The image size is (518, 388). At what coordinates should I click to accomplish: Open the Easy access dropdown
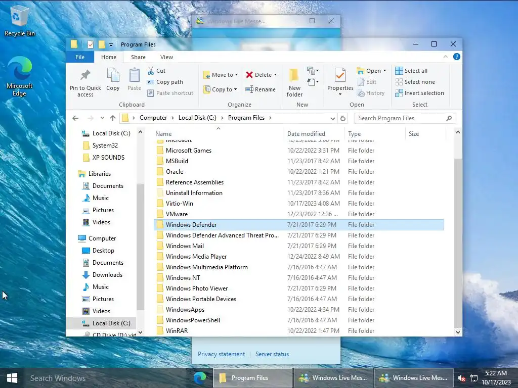click(313, 81)
